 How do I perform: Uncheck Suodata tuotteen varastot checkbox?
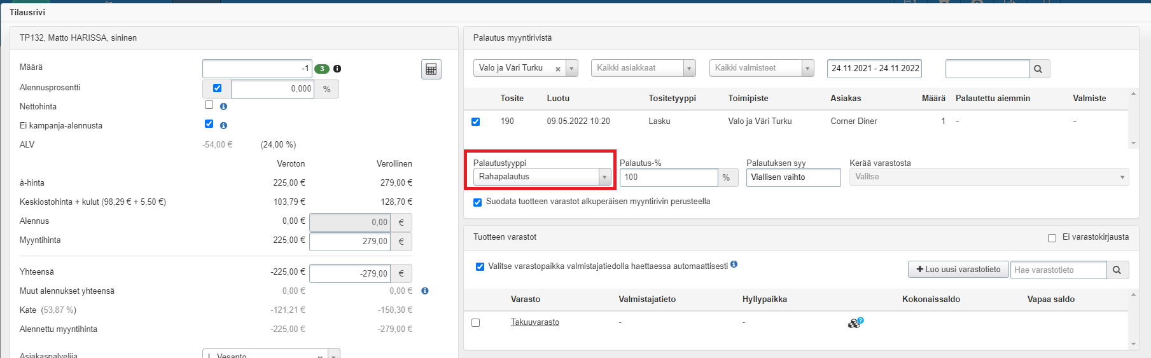pyautogui.click(x=477, y=202)
